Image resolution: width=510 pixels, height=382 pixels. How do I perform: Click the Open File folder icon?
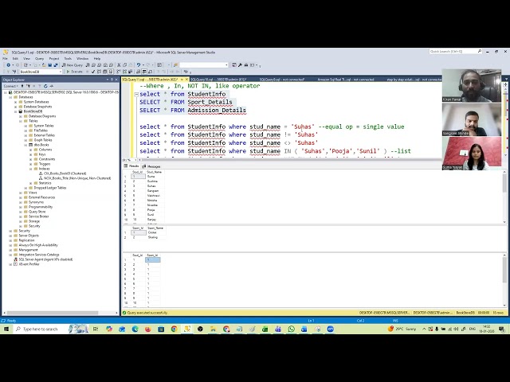click(44, 65)
